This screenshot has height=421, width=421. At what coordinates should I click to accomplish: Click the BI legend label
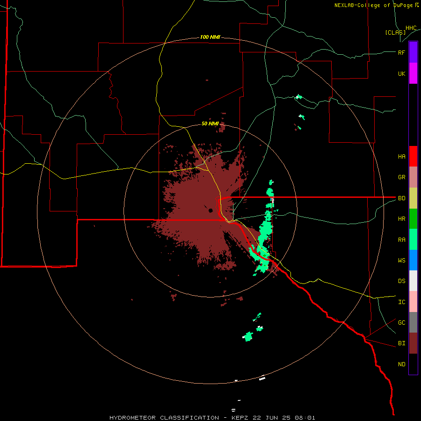(x=401, y=343)
